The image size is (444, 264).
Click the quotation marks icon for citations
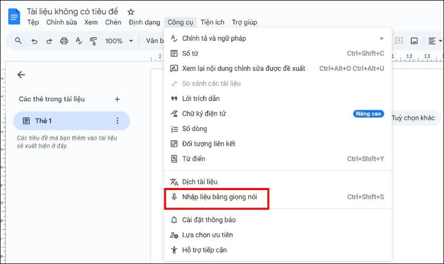click(x=174, y=98)
